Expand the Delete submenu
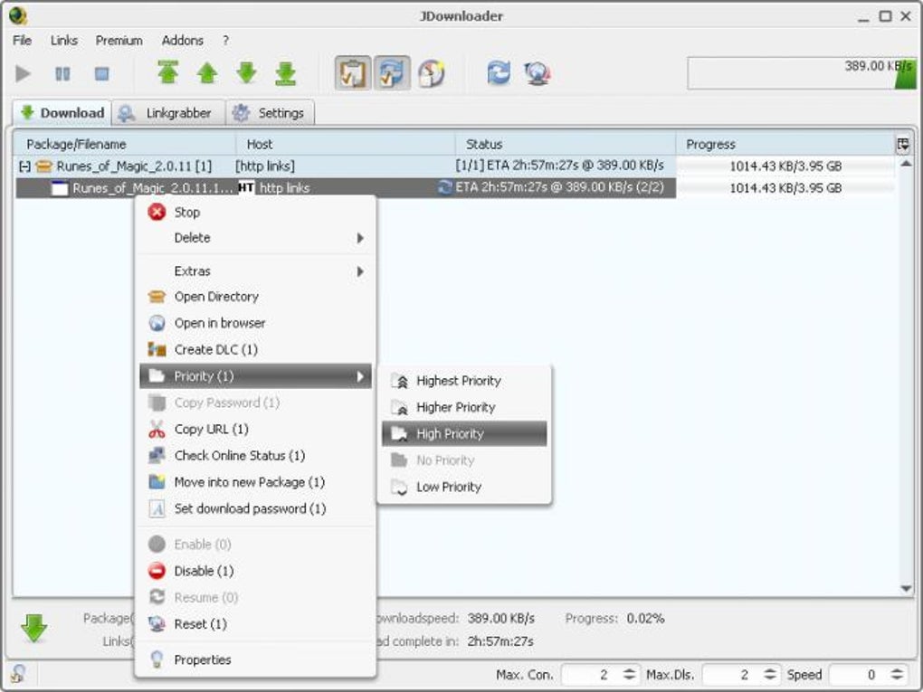923x692 pixels. (x=255, y=238)
